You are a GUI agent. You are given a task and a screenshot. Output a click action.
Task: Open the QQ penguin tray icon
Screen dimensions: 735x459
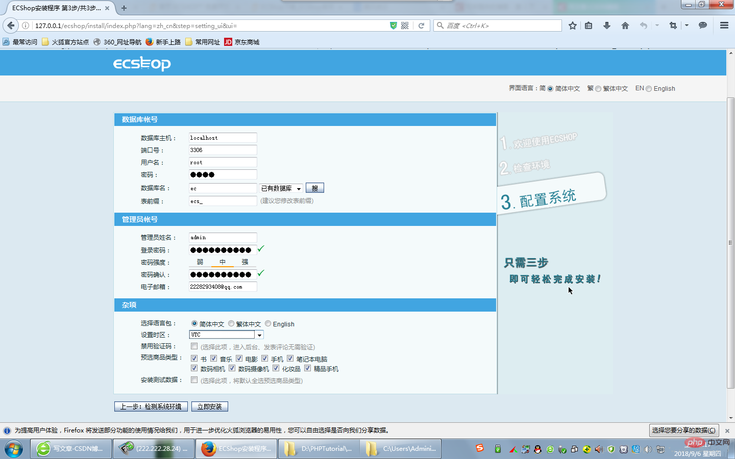pyautogui.click(x=537, y=449)
